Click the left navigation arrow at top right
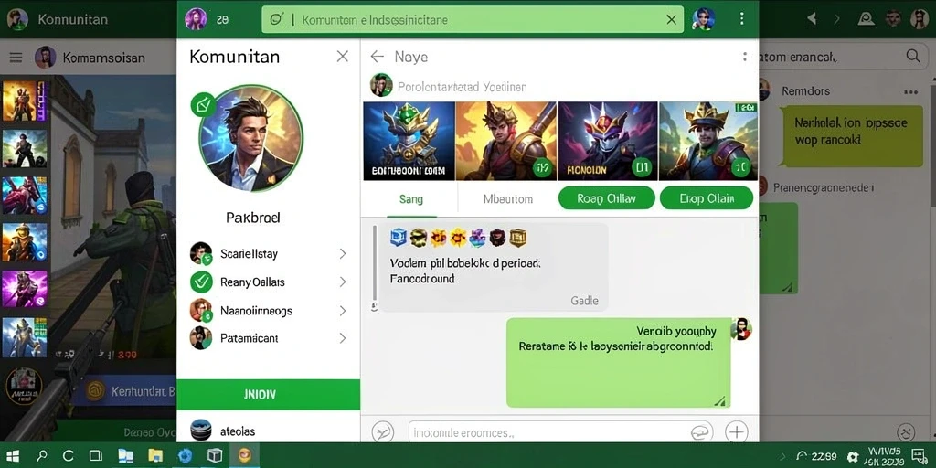Viewport: 936px width, 468px height. click(x=812, y=19)
